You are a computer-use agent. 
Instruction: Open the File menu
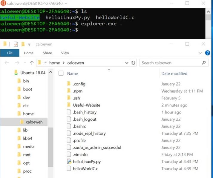(x=10, y=53)
